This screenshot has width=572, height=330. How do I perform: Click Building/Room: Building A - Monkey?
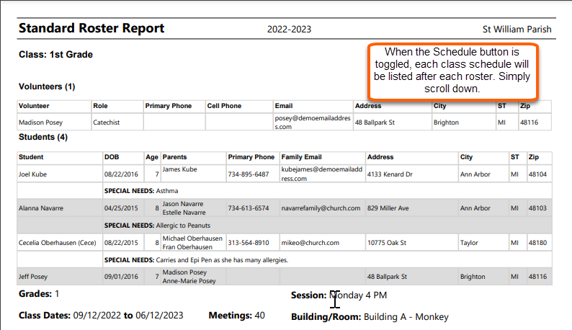[370, 317]
